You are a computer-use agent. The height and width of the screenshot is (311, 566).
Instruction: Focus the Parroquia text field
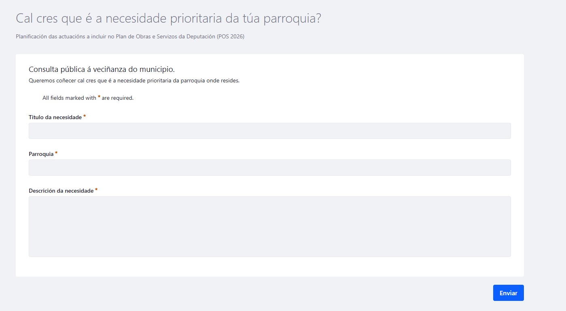(x=269, y=168)
